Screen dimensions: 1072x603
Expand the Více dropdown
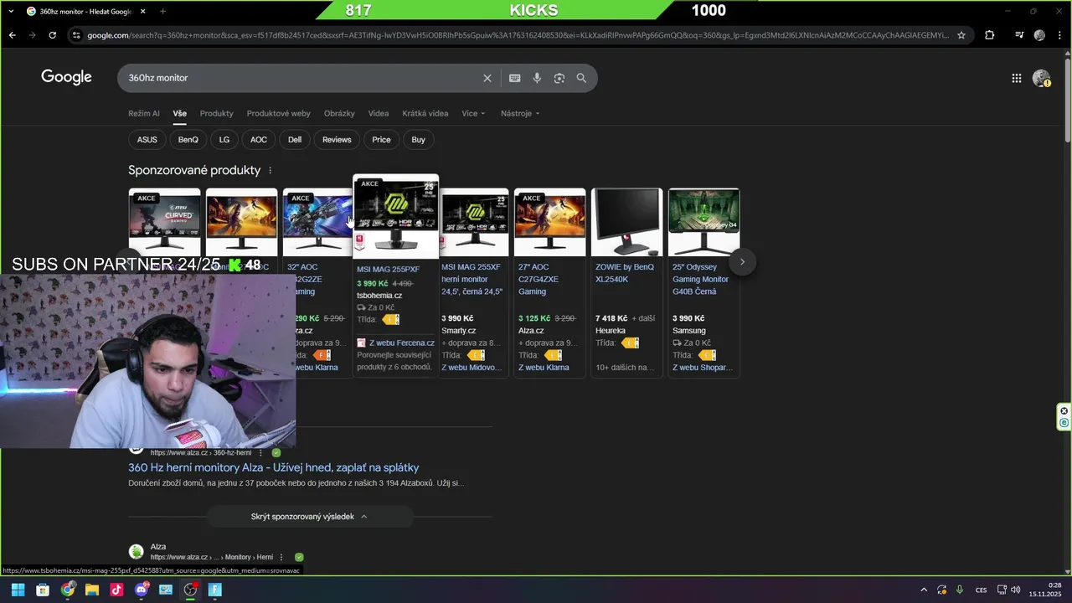[x=473, y=113]
